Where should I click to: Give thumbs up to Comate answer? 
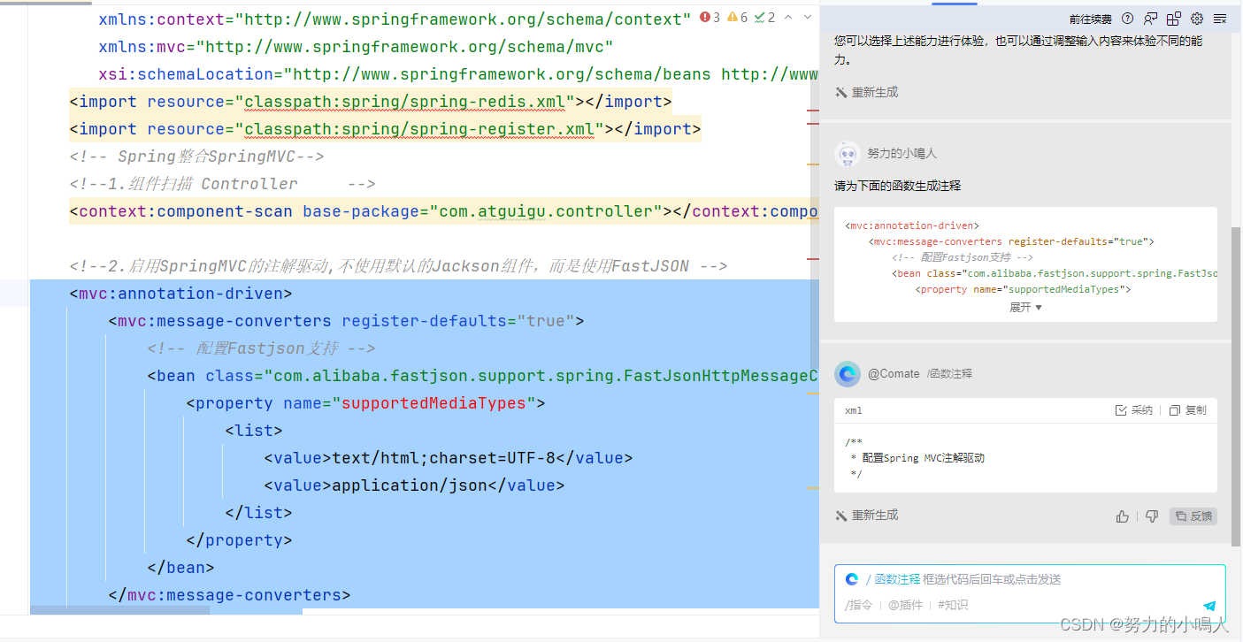coord(1123,516)
